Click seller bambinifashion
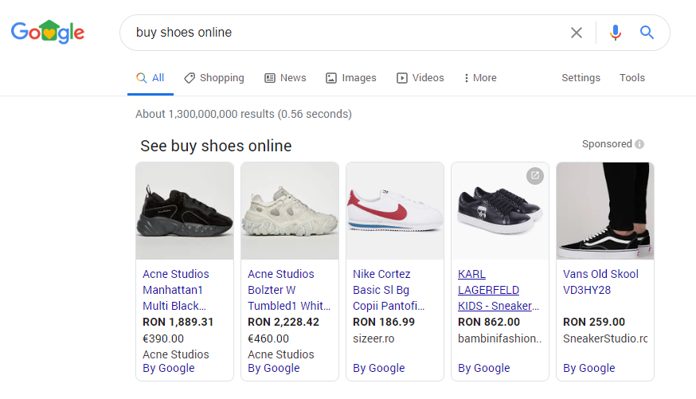This screenshot has width=696, height=399. [500, 338]
